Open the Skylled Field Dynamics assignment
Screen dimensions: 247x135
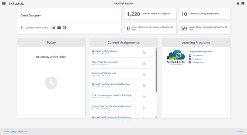105,51
